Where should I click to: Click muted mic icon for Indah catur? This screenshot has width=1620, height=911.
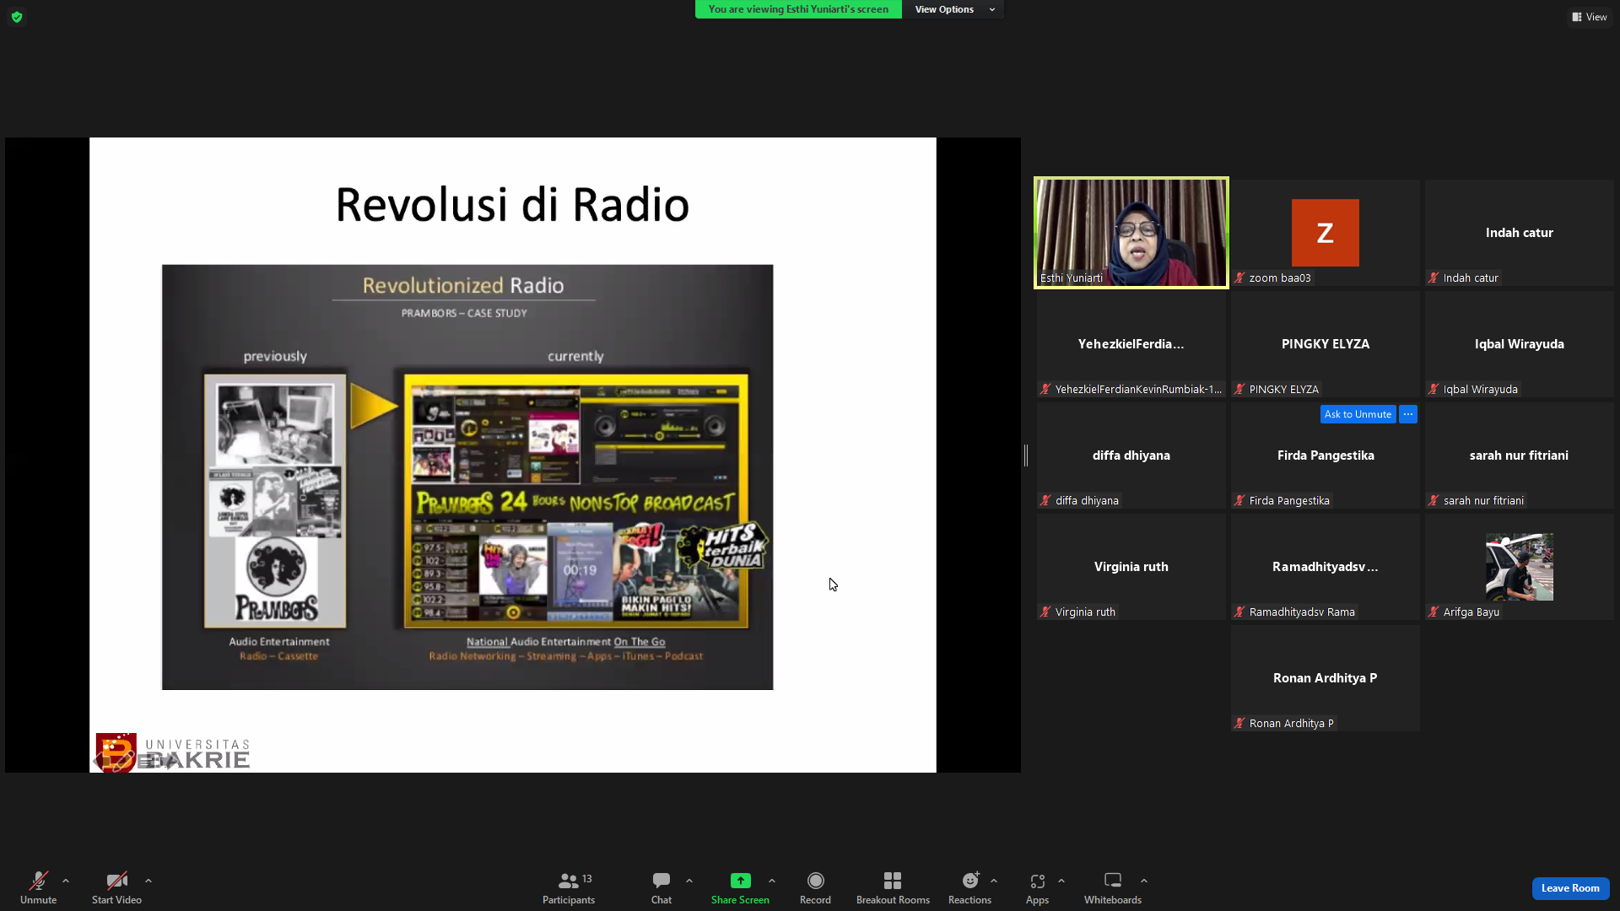point(1434,278)
